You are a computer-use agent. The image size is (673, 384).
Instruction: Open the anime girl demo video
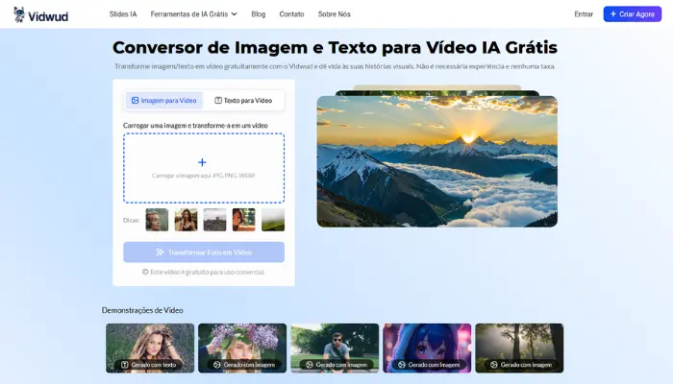pos(427,348)
